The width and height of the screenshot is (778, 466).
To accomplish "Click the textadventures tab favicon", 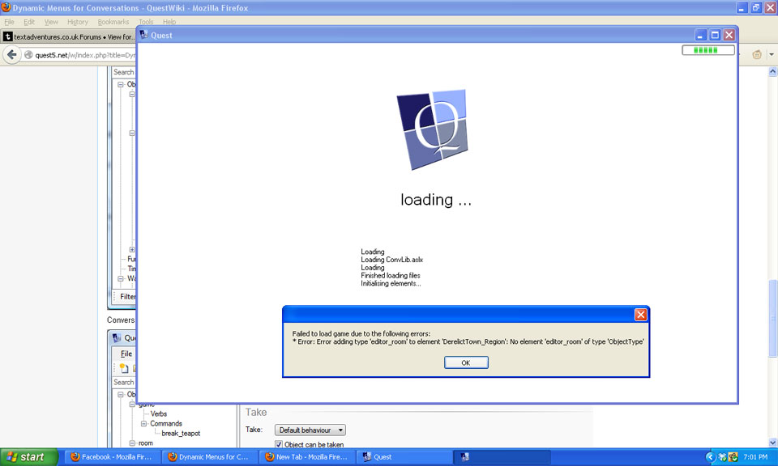I will pyautogui.click(x=8, y=36).
